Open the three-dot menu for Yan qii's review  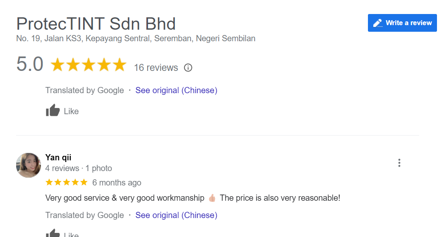[399, 163]
